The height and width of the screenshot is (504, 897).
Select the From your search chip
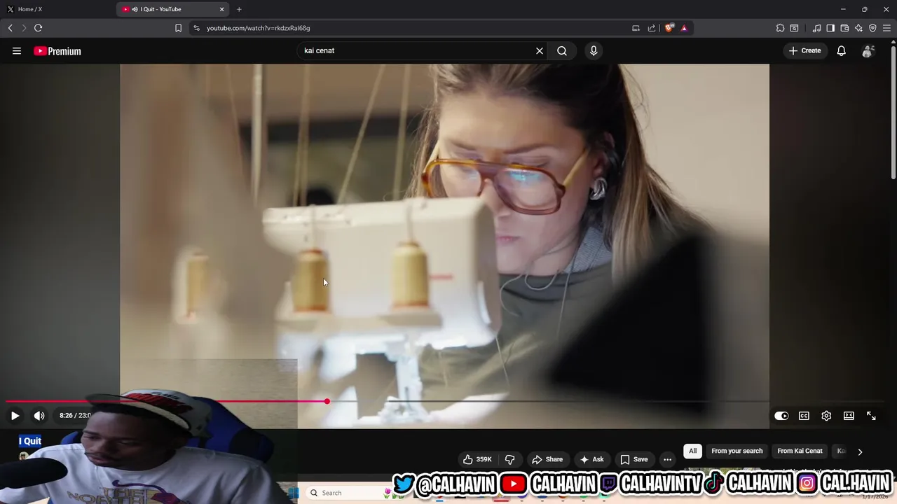737,451
